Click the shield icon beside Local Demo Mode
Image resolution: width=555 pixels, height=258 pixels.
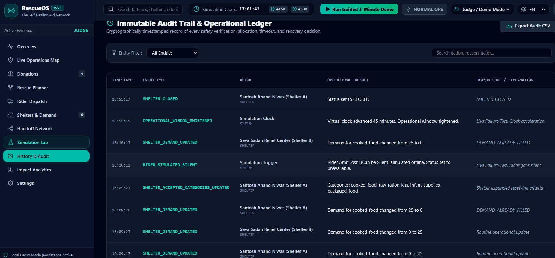(5, 255)
